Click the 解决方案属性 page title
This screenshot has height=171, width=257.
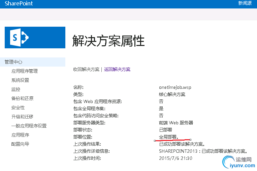108,41
